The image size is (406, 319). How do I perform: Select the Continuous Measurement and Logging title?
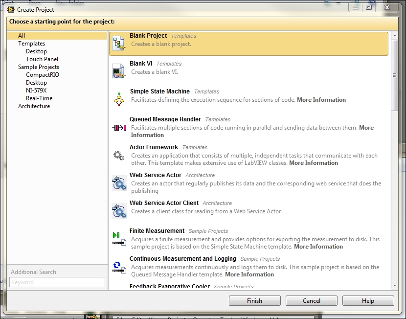click(183, 259)
